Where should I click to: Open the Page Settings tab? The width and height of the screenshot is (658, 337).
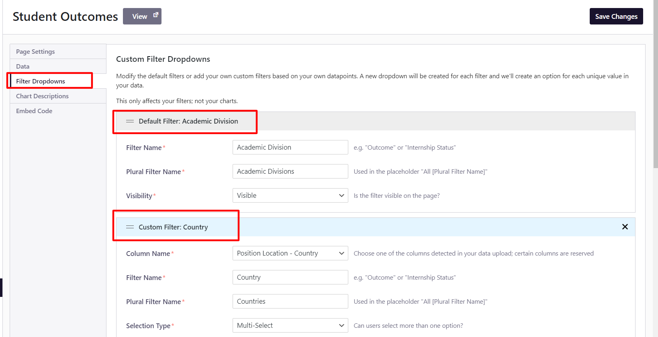point(35,52)
